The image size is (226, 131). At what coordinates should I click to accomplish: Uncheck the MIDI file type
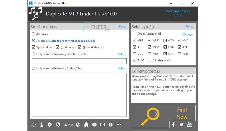[149, 54]
